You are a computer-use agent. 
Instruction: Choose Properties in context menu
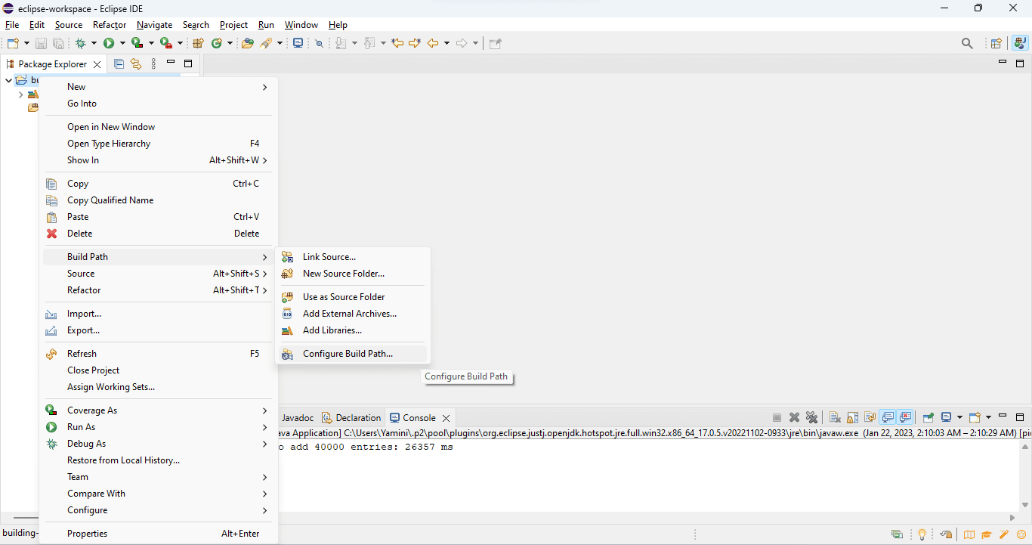158,534
